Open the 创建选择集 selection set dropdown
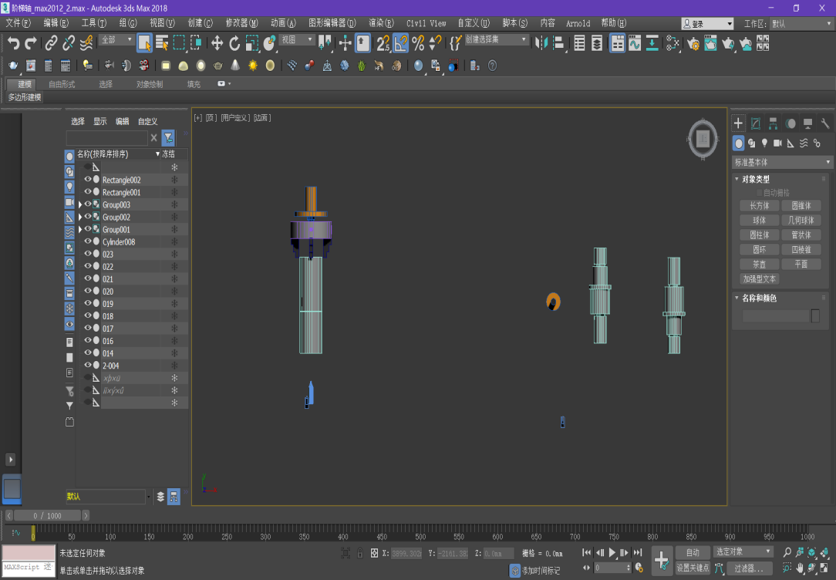This screenshot has width=836, height=580. click(496, 39)
